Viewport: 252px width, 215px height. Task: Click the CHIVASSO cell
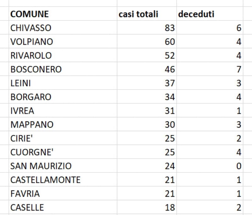coord(31,28)
